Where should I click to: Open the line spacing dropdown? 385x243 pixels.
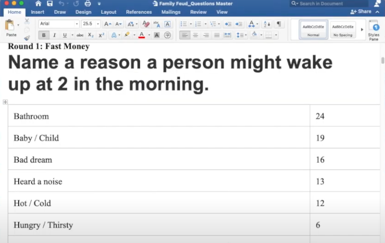[241, 35]
